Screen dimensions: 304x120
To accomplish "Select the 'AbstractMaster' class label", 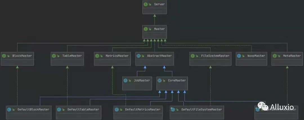I will pos(159,56).
